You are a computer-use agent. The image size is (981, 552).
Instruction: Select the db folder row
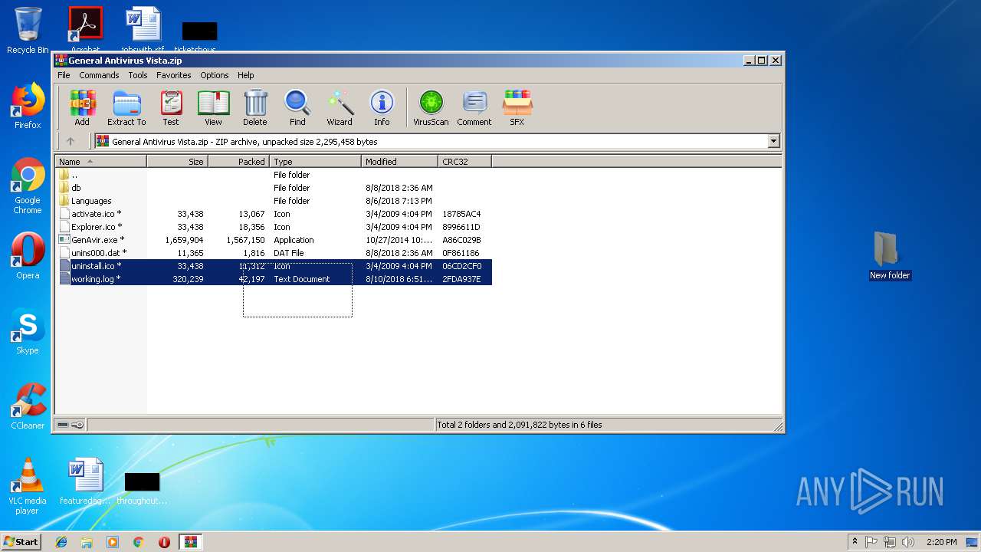274,188
